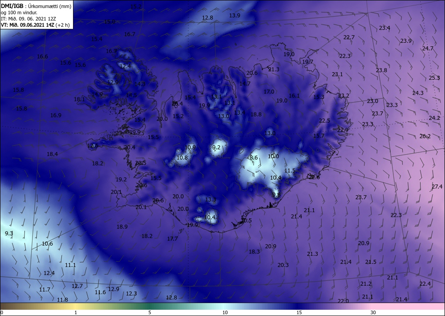445x316 pixels.
Task: Click the map value 10.9
Action: (190, 147)
